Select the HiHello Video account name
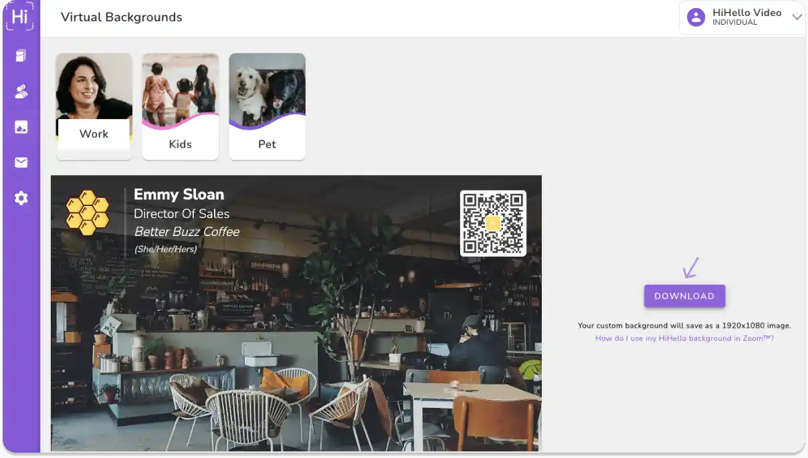The width and height of the screenshot is (808, 458). 747,12
